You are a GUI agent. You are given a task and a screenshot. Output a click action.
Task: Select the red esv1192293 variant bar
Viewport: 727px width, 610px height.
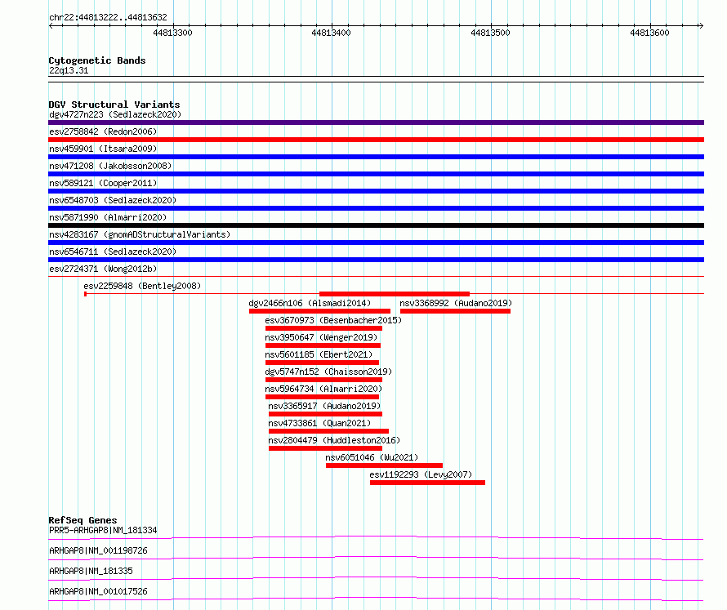tap(427, 483)
